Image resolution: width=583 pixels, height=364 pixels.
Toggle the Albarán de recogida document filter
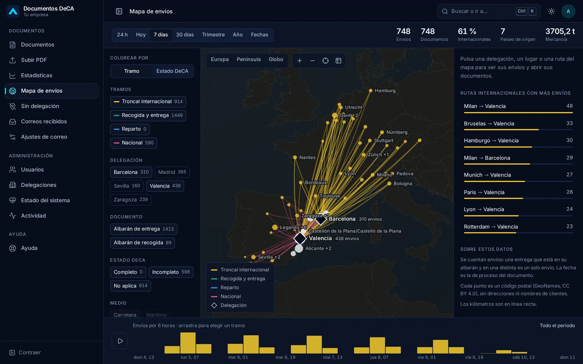142,243
